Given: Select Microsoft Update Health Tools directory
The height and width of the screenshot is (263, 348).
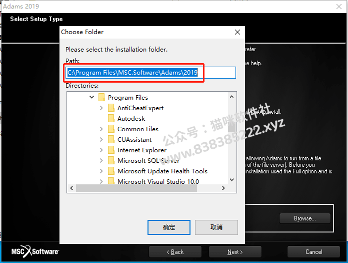Looking at the screenshot, I should (x=162, y=171).
